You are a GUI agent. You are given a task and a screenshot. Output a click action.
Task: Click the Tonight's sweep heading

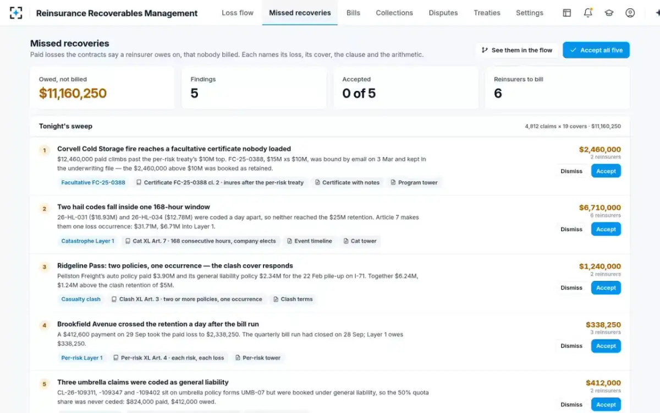(65, 126)
